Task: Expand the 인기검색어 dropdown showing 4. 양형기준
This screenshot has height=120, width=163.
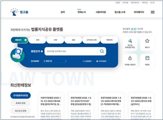Action: [55, 61]
